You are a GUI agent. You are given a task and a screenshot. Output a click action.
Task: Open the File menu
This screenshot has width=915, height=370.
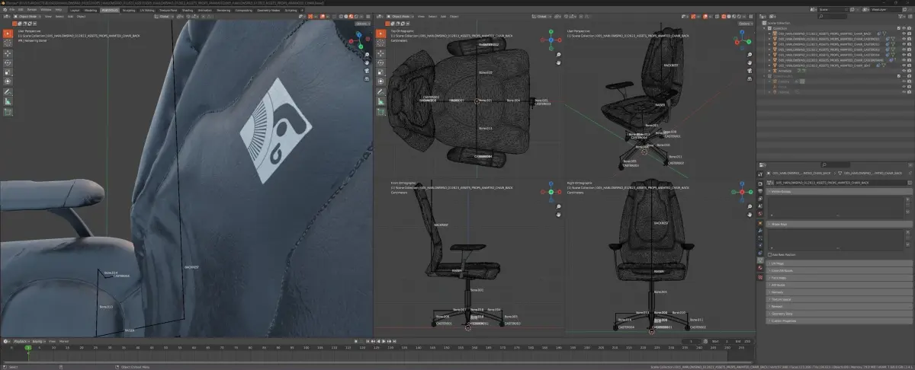(13, 9)
